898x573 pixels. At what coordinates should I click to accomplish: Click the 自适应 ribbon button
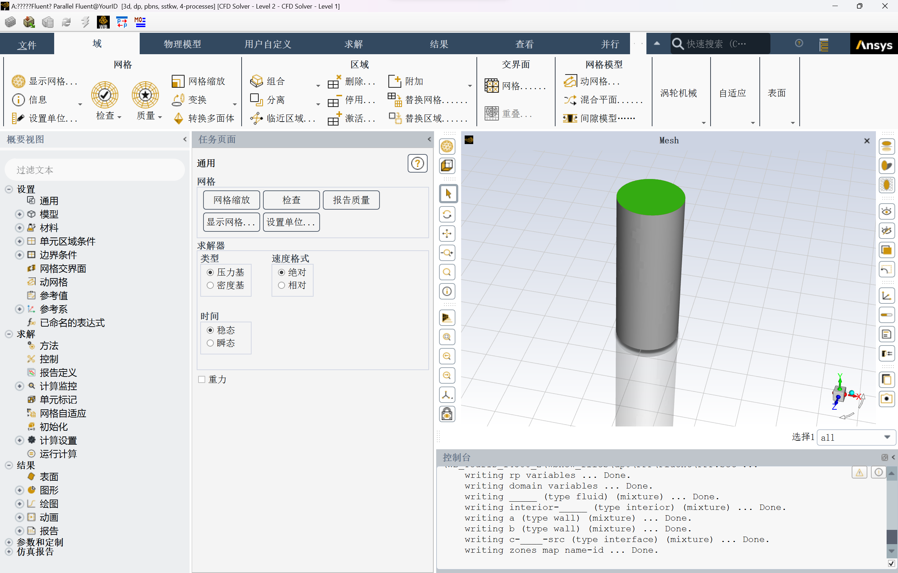point(732,93)
